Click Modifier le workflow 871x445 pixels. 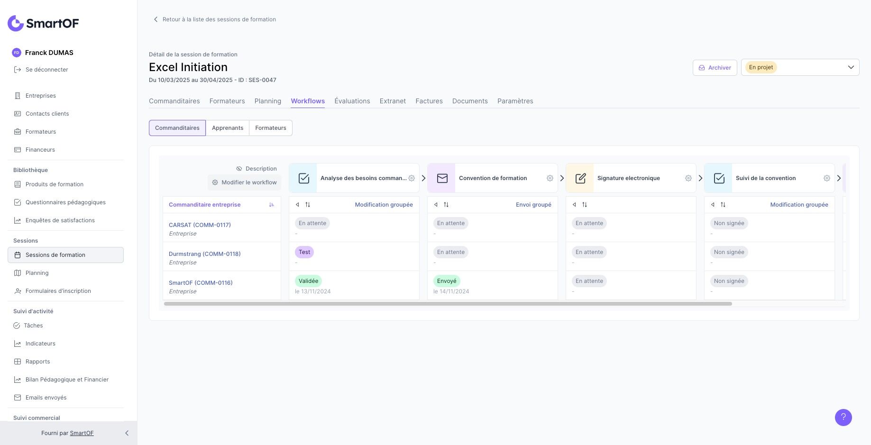(x=245, y=182)
